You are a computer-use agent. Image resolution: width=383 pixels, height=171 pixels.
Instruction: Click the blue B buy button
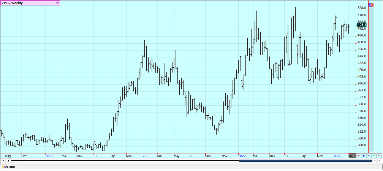coord(370,5)
